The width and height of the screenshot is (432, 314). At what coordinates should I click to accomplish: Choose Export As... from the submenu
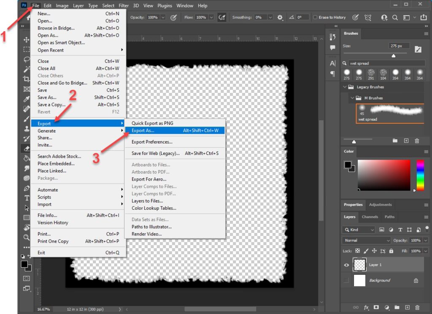click(x=143, y=130)
